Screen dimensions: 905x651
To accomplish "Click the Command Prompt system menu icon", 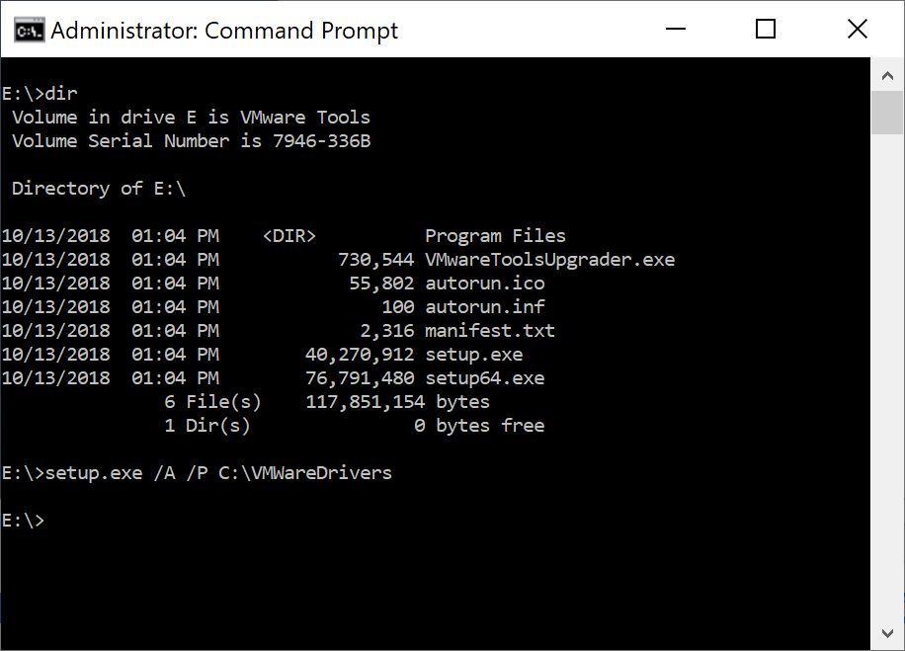I will pos(29,31).
